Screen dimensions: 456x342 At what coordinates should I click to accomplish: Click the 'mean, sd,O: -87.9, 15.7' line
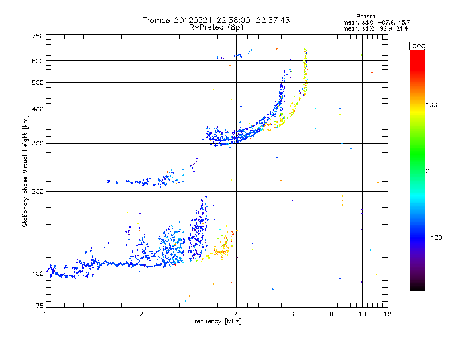click(377, 22)
